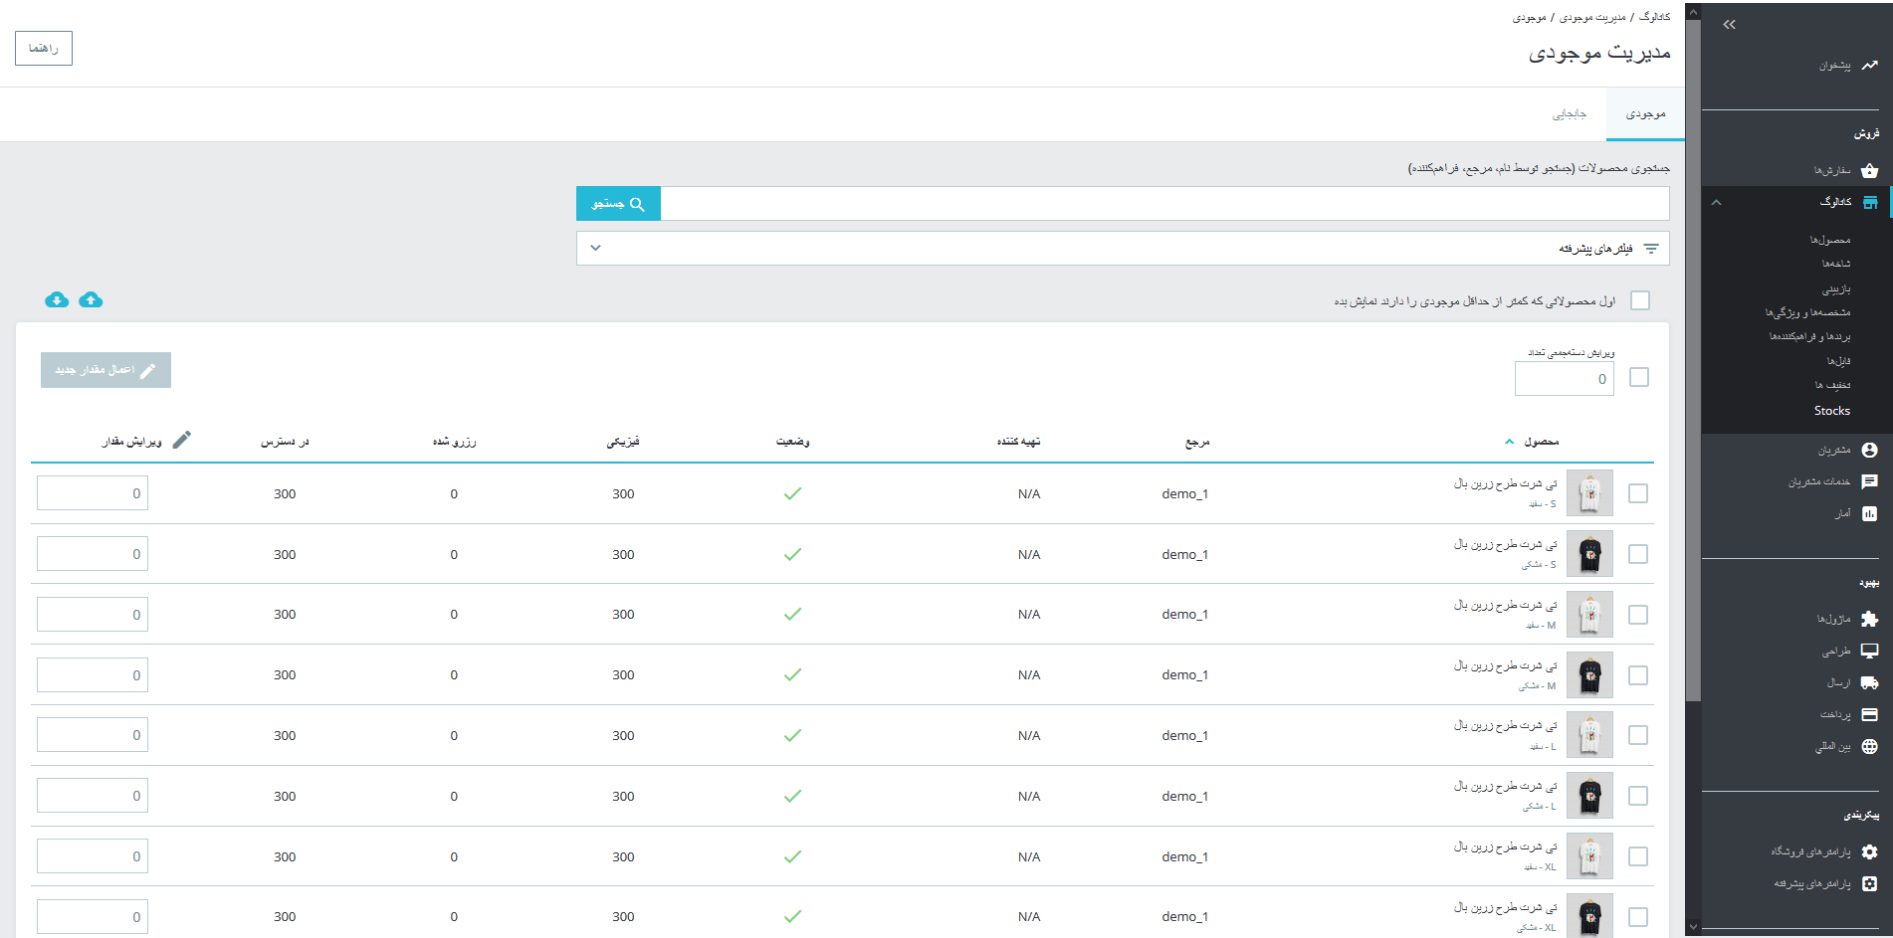Follow the کاتالوگ breadcrumb link
1893x938 pixels.
click(1654, 17)
